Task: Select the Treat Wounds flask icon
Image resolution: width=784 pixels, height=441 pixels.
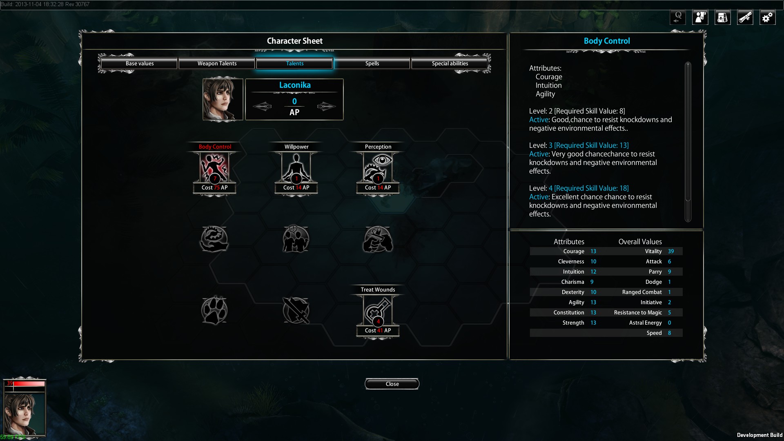Action: pyautogui.click(x=378, y=310)
